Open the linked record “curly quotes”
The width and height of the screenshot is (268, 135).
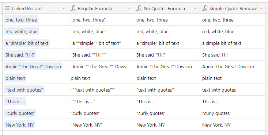(x=20, y=113)
